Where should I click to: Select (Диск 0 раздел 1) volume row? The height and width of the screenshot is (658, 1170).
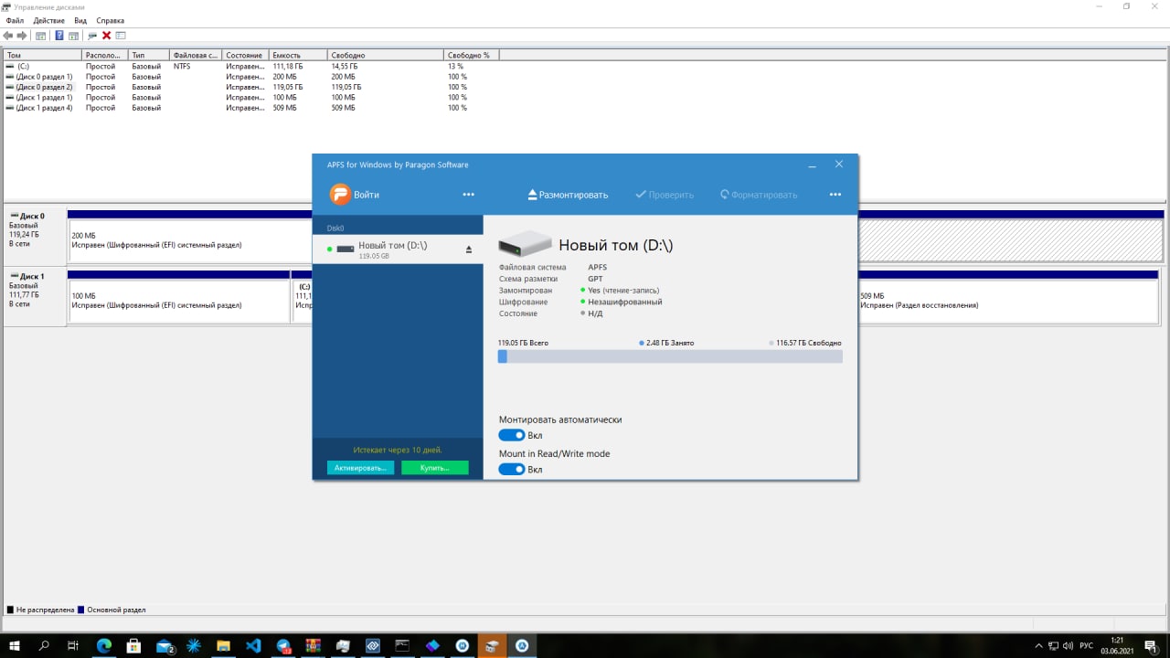click(251, 77)
